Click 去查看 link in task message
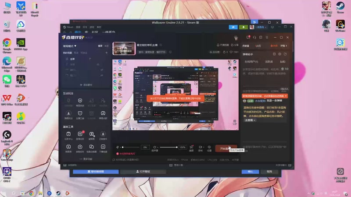This screenshot has height=197, width=351. tap(250, 120)
